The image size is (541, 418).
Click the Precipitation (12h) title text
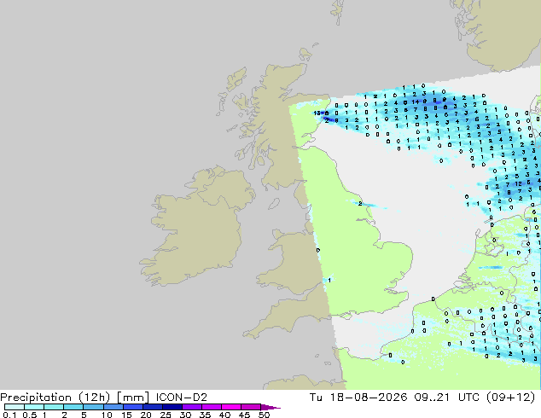(x=55, y=398)
